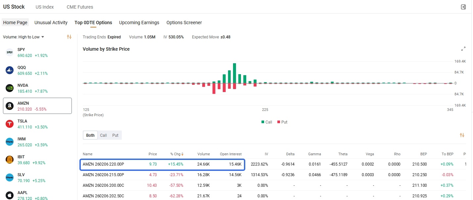Sort by IV column header
Viewport: 473px width, 200px height.
click(266, 154)
